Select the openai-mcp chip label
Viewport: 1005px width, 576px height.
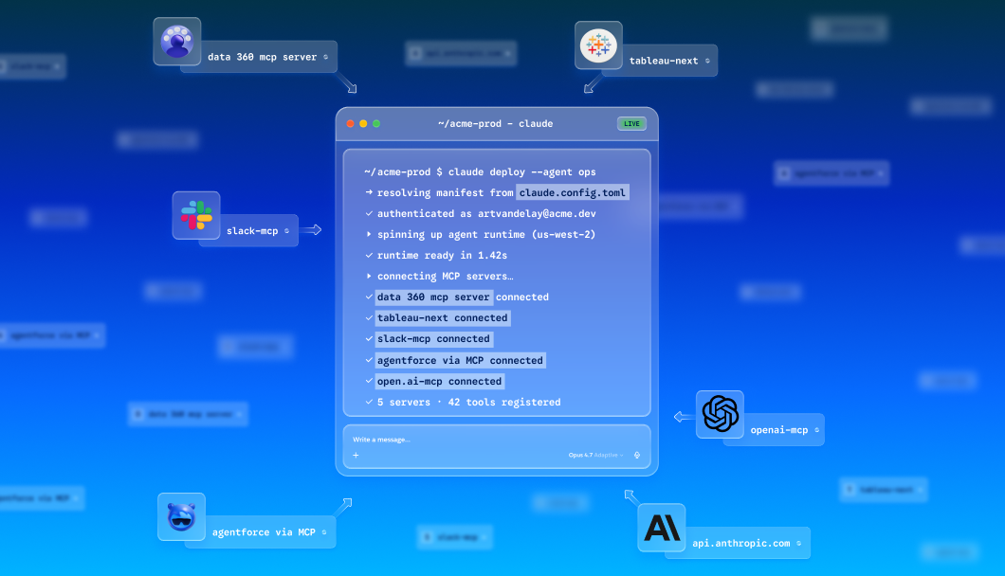coord(778,430)
